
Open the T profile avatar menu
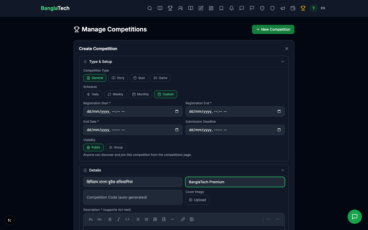click(x=314, y=8)
